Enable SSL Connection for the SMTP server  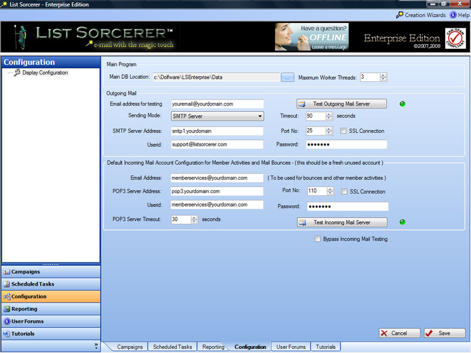(343, 131)
